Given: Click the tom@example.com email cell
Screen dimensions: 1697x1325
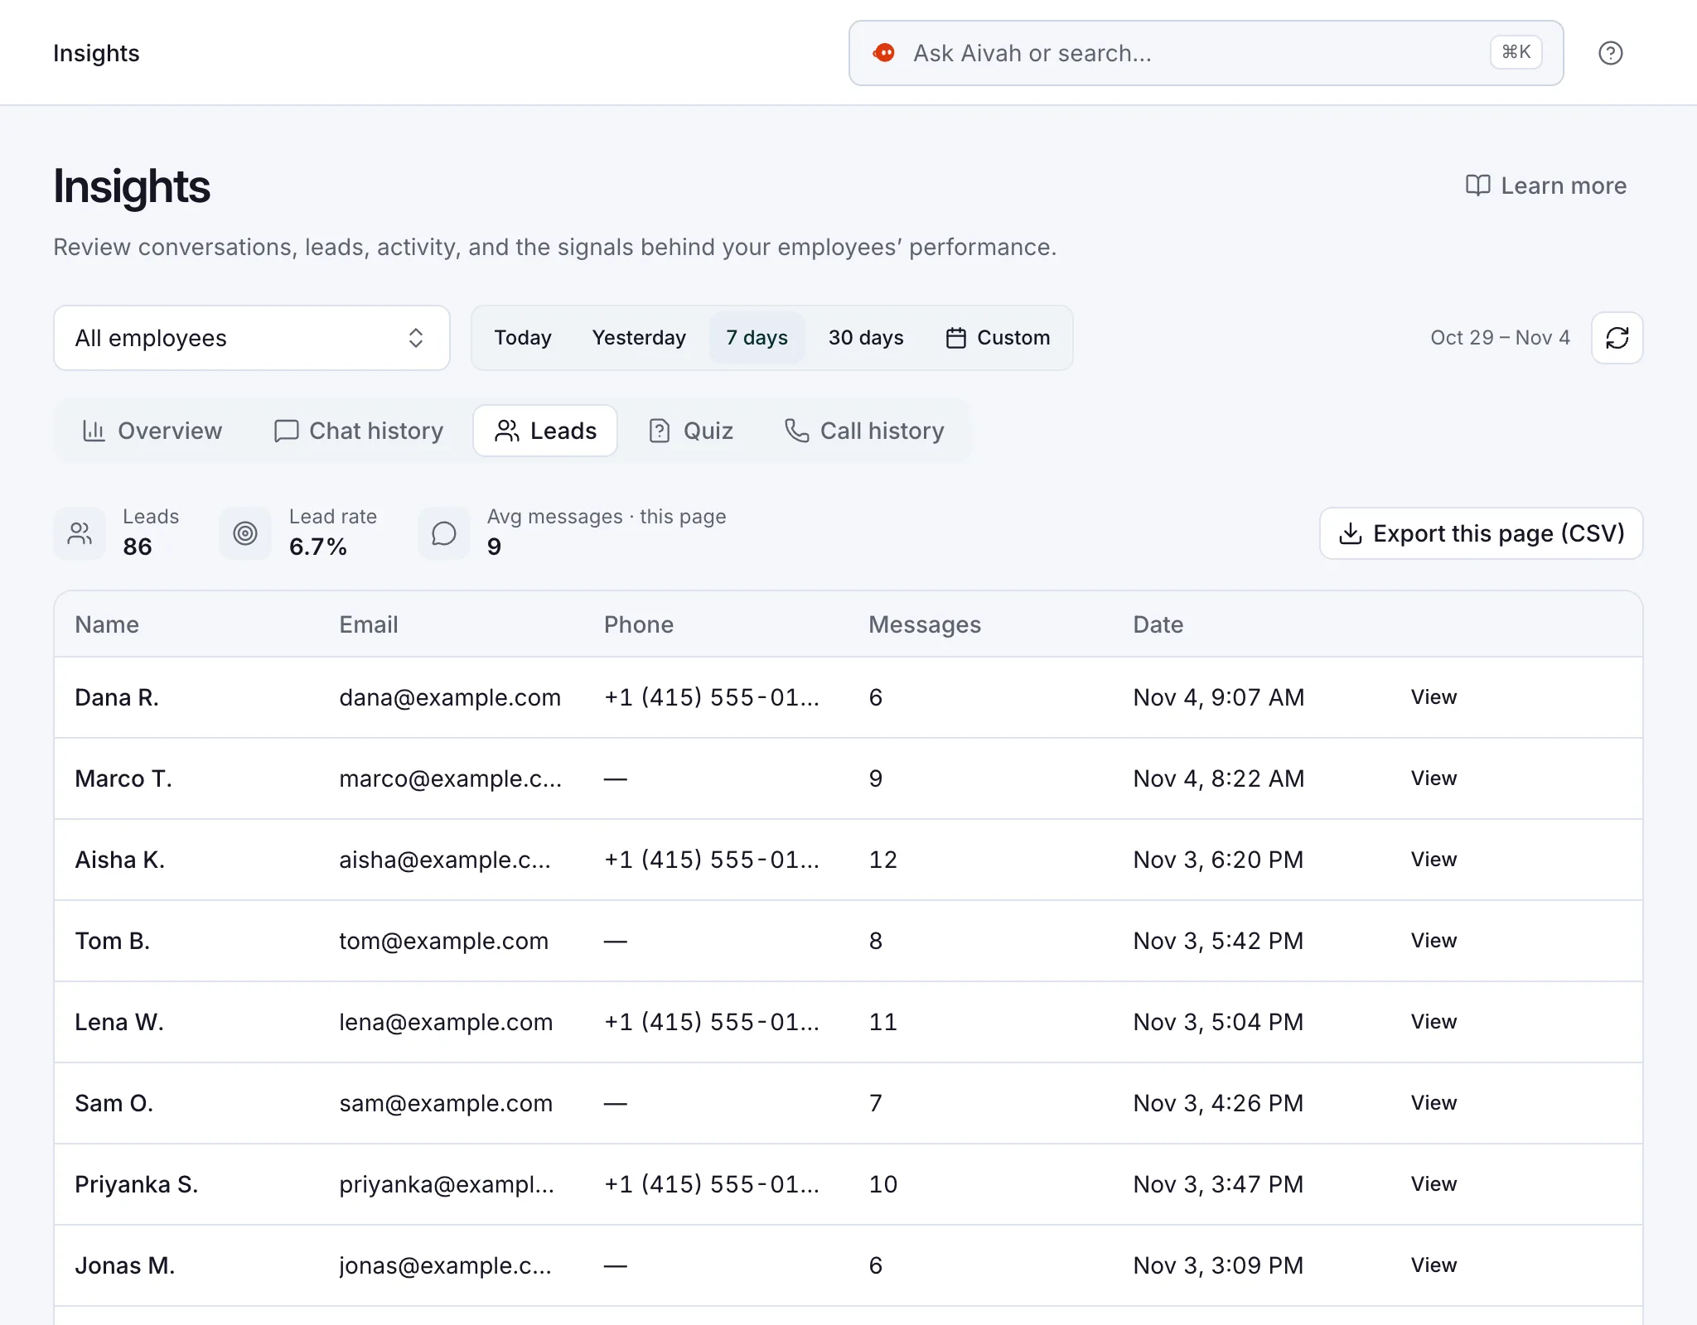Looking at the screenshot, I should click(444, 941).
